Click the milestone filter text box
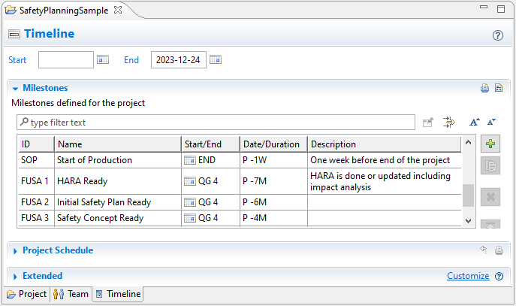 coord(218,122)
